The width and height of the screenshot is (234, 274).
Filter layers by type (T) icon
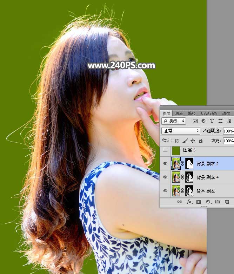(x=212, y=121)
